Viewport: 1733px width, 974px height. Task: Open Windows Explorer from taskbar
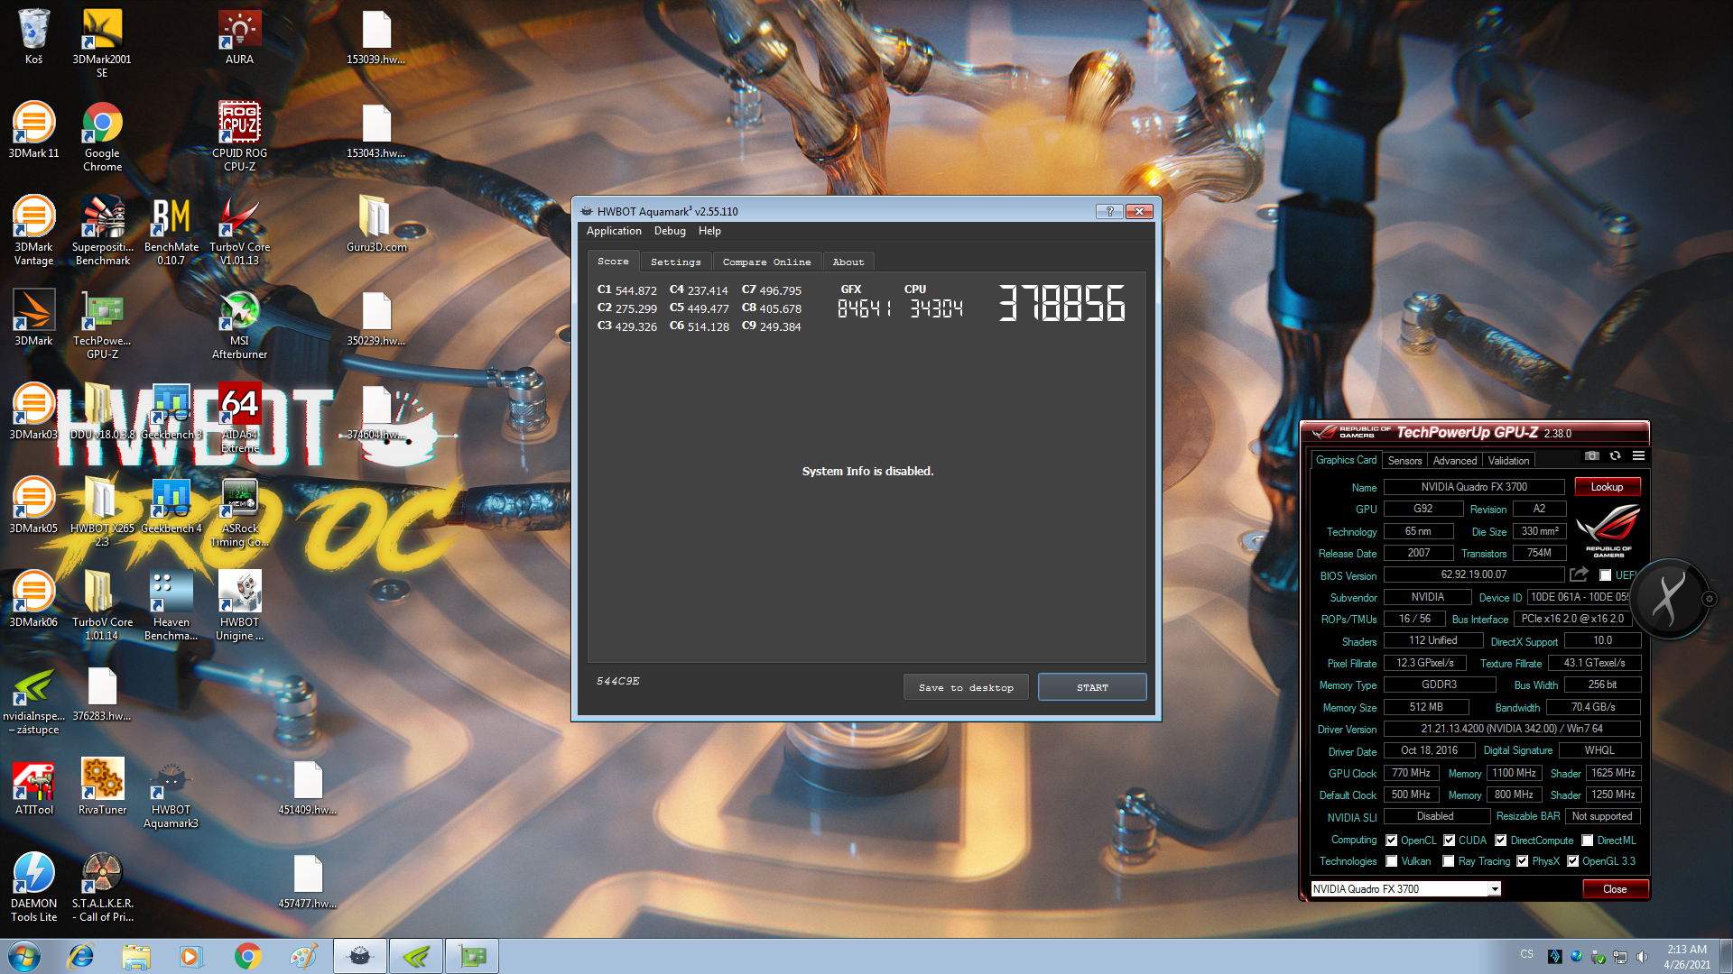click(136, 956)
